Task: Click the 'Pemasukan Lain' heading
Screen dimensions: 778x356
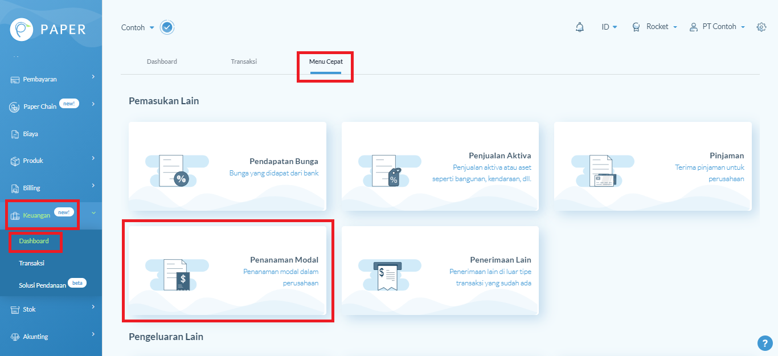Action: click(x=163, y=101)
